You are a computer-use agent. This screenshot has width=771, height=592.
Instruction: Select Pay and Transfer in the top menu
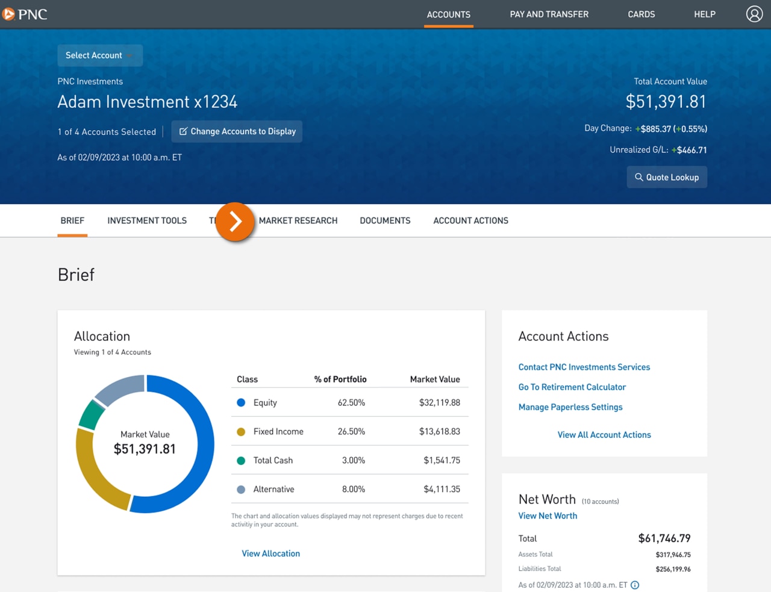tap(549, 14)
